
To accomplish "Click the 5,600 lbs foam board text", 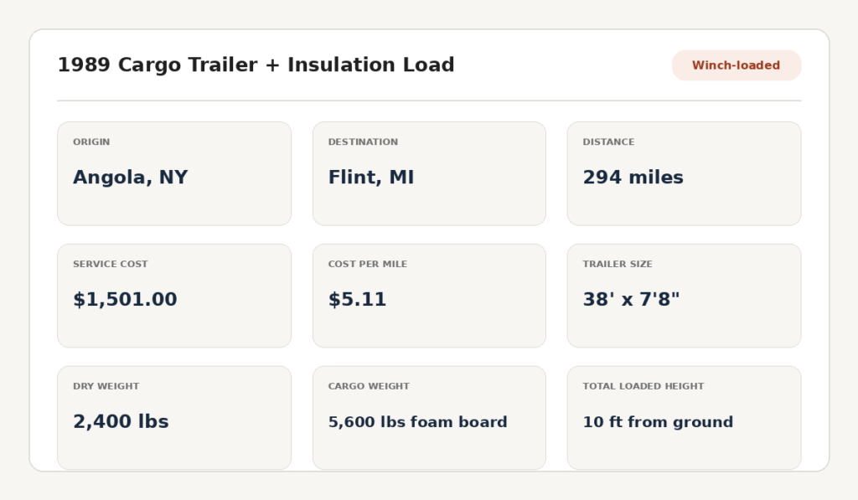I will [417, 422].
